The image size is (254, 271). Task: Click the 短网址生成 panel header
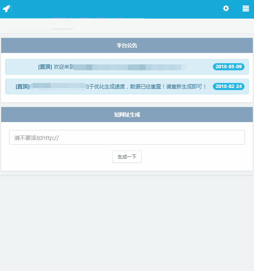click(x=127, y=115)
